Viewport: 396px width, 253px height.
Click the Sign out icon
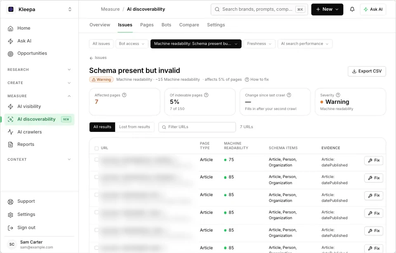pos(10,228)
